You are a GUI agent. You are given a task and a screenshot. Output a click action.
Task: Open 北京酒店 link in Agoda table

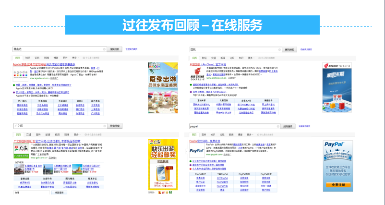95,105
